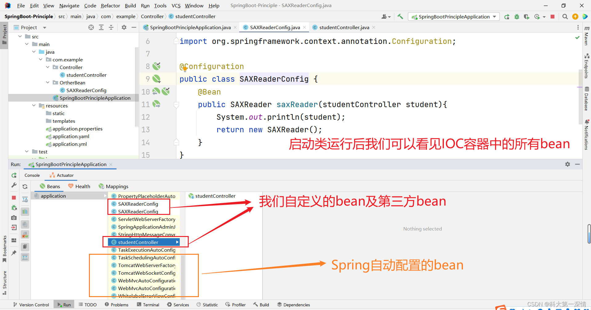Toggle code fold on the import line
The height and width of the screenshot is (310, 591).
pyautogui.click(x=176, y=41)
